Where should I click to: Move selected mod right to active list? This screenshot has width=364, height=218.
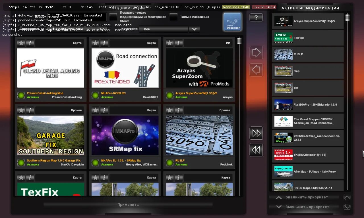click(x=256, y=53)
